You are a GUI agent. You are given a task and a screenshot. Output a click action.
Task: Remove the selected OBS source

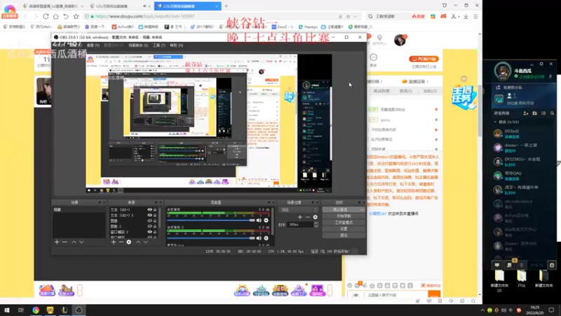(121, 242)
